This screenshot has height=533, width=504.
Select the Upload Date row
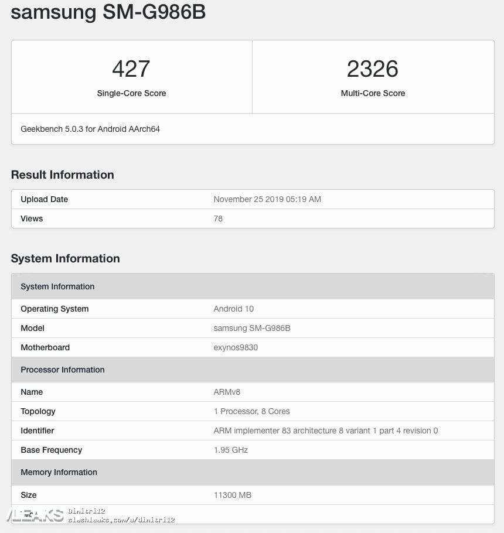pyautogui.click(x=252, y=199)
